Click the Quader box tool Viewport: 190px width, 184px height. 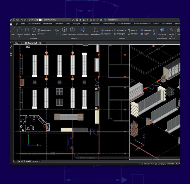(x=64, y=31)
